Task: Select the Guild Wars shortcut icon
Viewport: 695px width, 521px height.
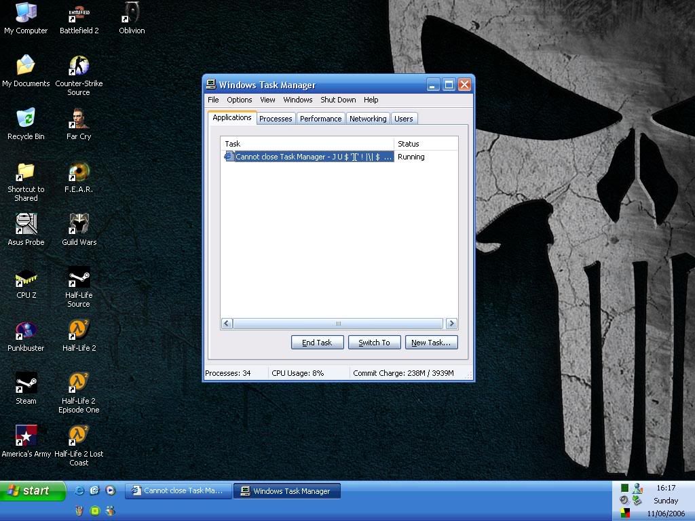Action: click(79, 229)
